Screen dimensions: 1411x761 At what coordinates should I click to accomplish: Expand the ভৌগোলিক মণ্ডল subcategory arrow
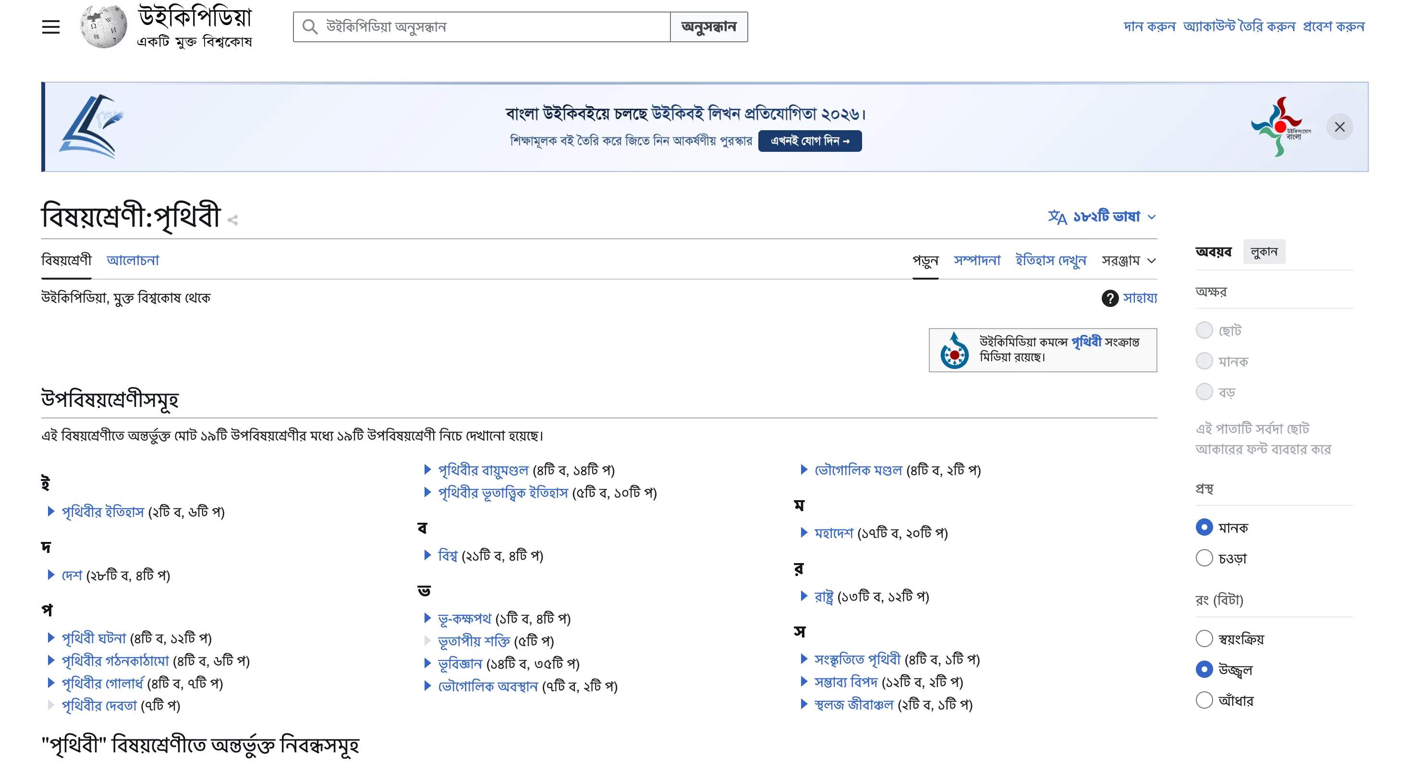pyautogui.click(x=803, y=469)
